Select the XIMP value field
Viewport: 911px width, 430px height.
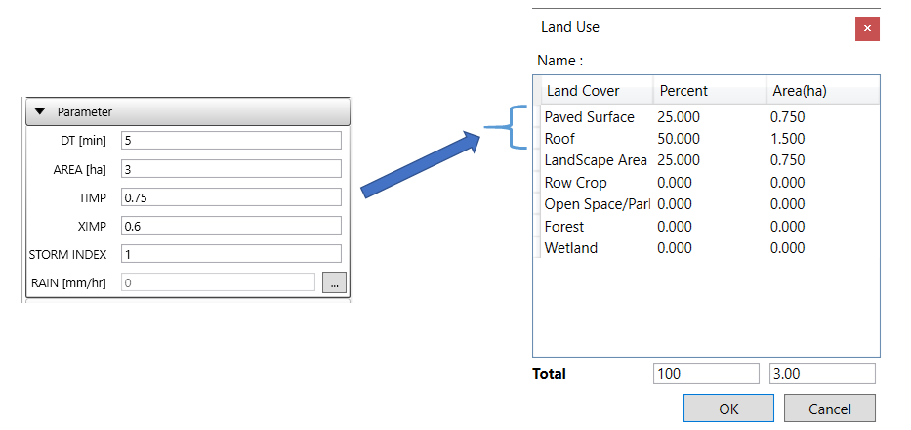click(x=230, y=226)
